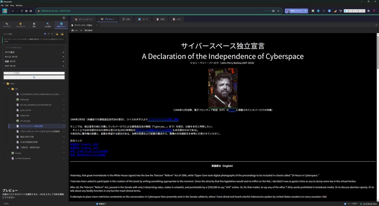Switch to online mode button

[x=355, y=11]
